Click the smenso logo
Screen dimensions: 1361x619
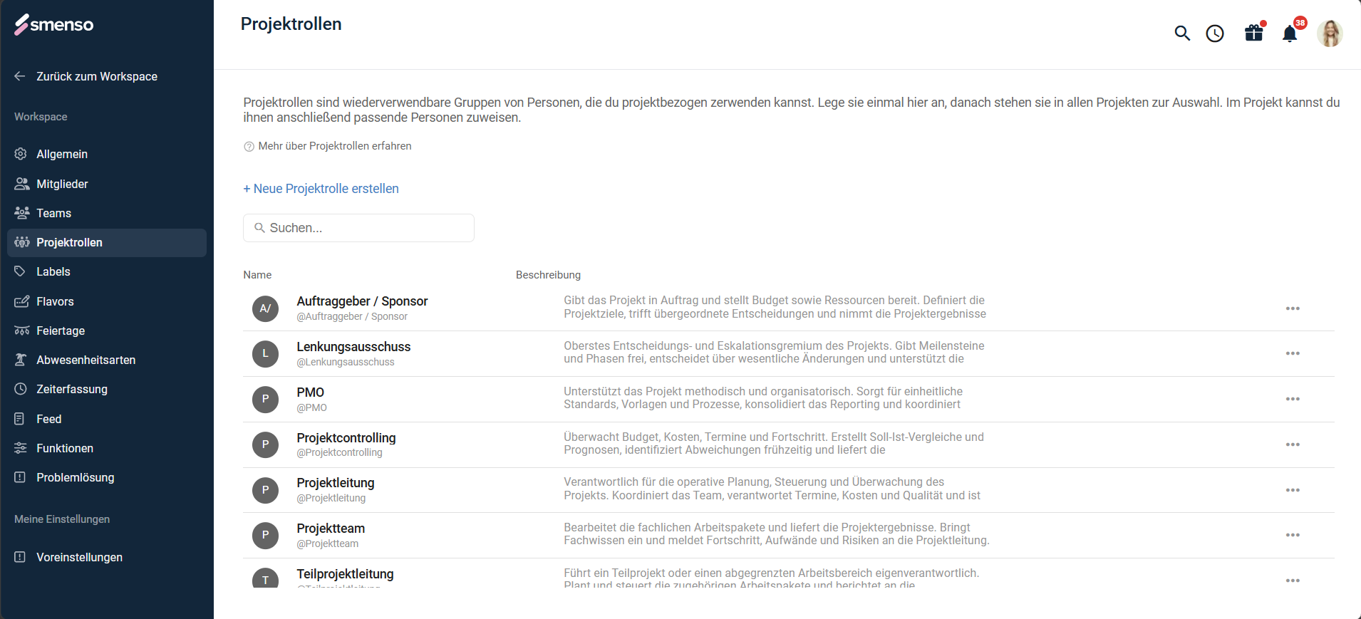(x=54, y=24)
